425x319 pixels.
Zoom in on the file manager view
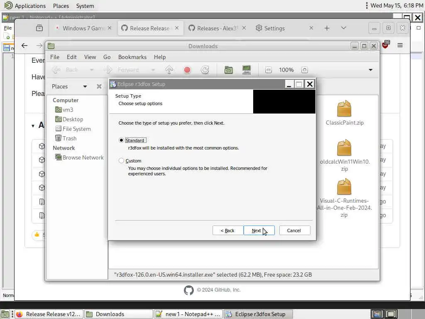304,70
